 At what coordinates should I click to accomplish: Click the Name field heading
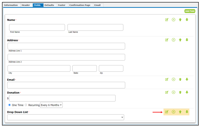pos(11,20)
